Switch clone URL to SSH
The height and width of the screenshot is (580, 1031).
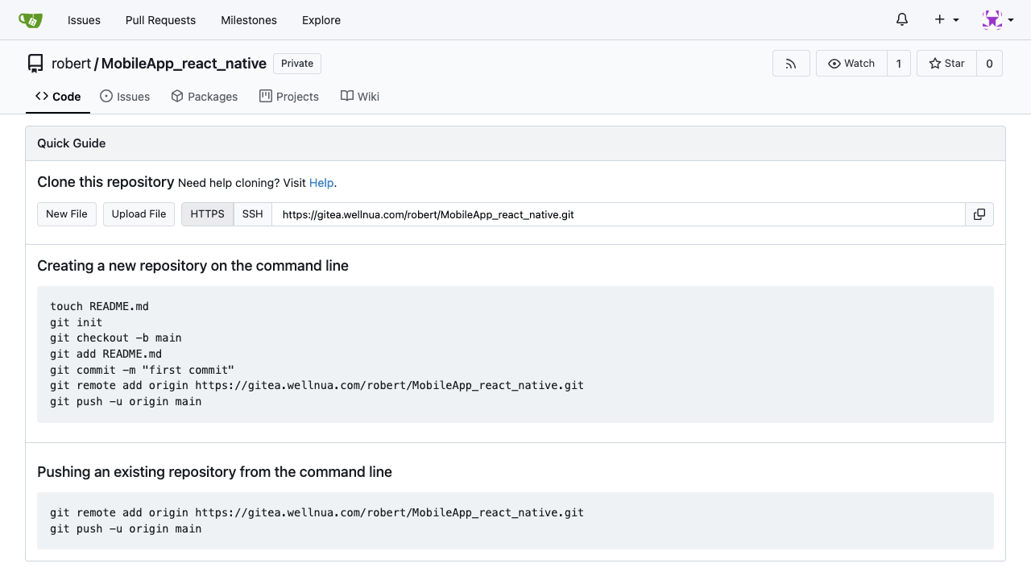[x=253, y=214]
